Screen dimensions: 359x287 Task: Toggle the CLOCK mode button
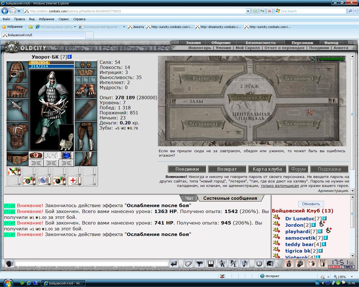pos(335,267)
